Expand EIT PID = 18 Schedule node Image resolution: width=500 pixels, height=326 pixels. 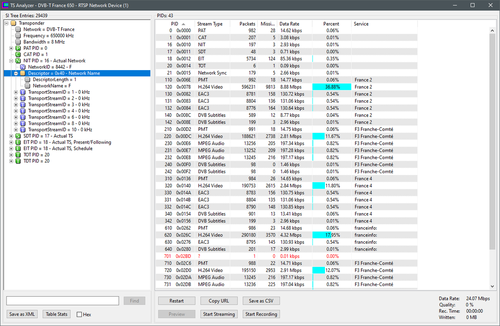coord(11,148)
